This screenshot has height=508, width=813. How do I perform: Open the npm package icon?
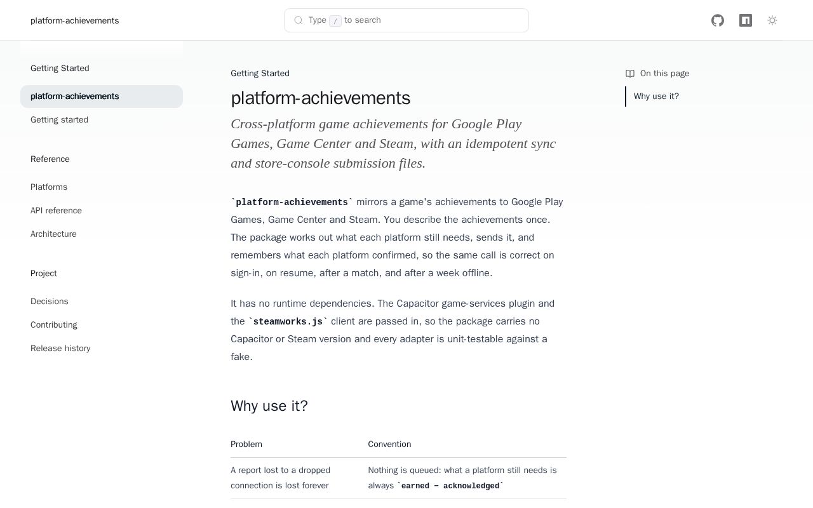tap(746, 20)
